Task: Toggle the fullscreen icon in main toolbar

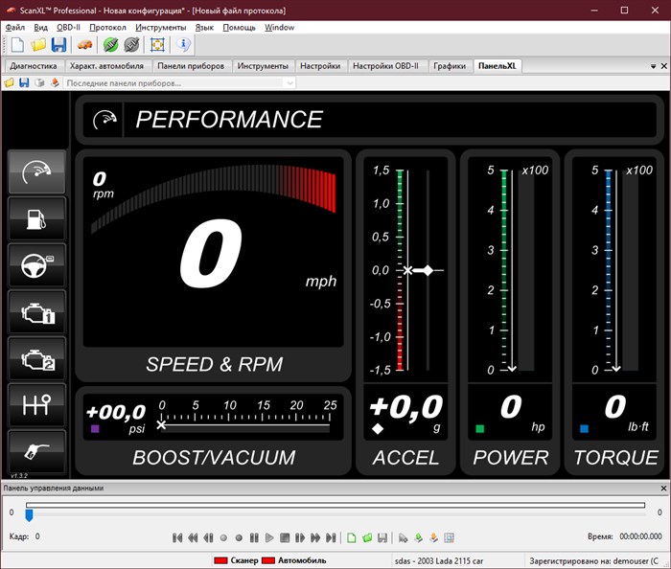Action: click(158, 45)
